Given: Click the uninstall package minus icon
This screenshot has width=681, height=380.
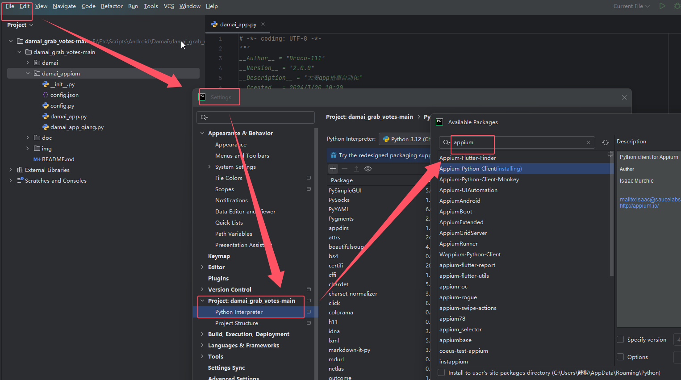Looking at the screenshot, I should click(345, 169).
